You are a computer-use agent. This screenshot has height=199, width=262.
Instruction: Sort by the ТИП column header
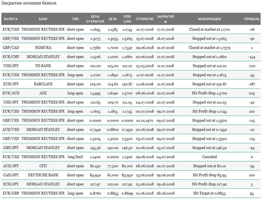point(75,19)
